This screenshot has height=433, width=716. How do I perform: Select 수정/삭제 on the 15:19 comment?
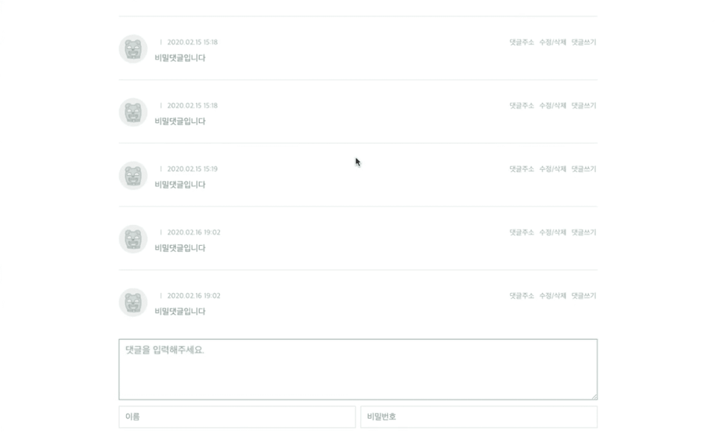pos(553,169)
